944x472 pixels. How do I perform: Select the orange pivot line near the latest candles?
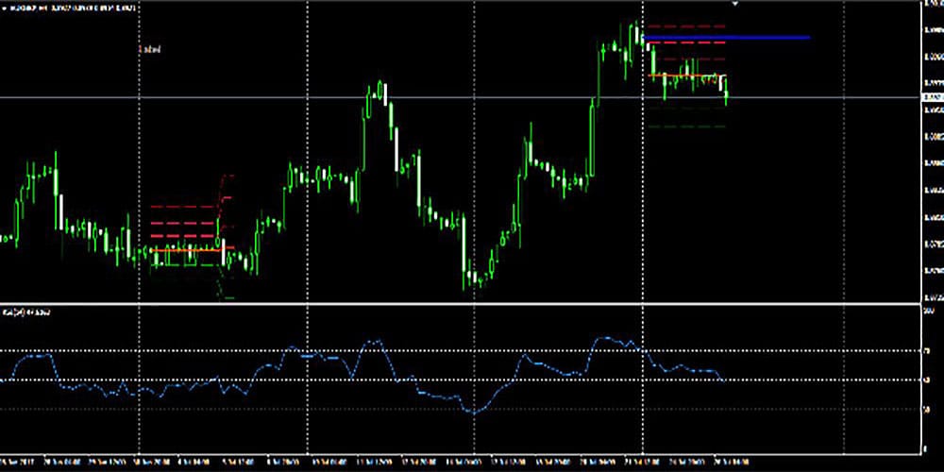coord(687,75)
